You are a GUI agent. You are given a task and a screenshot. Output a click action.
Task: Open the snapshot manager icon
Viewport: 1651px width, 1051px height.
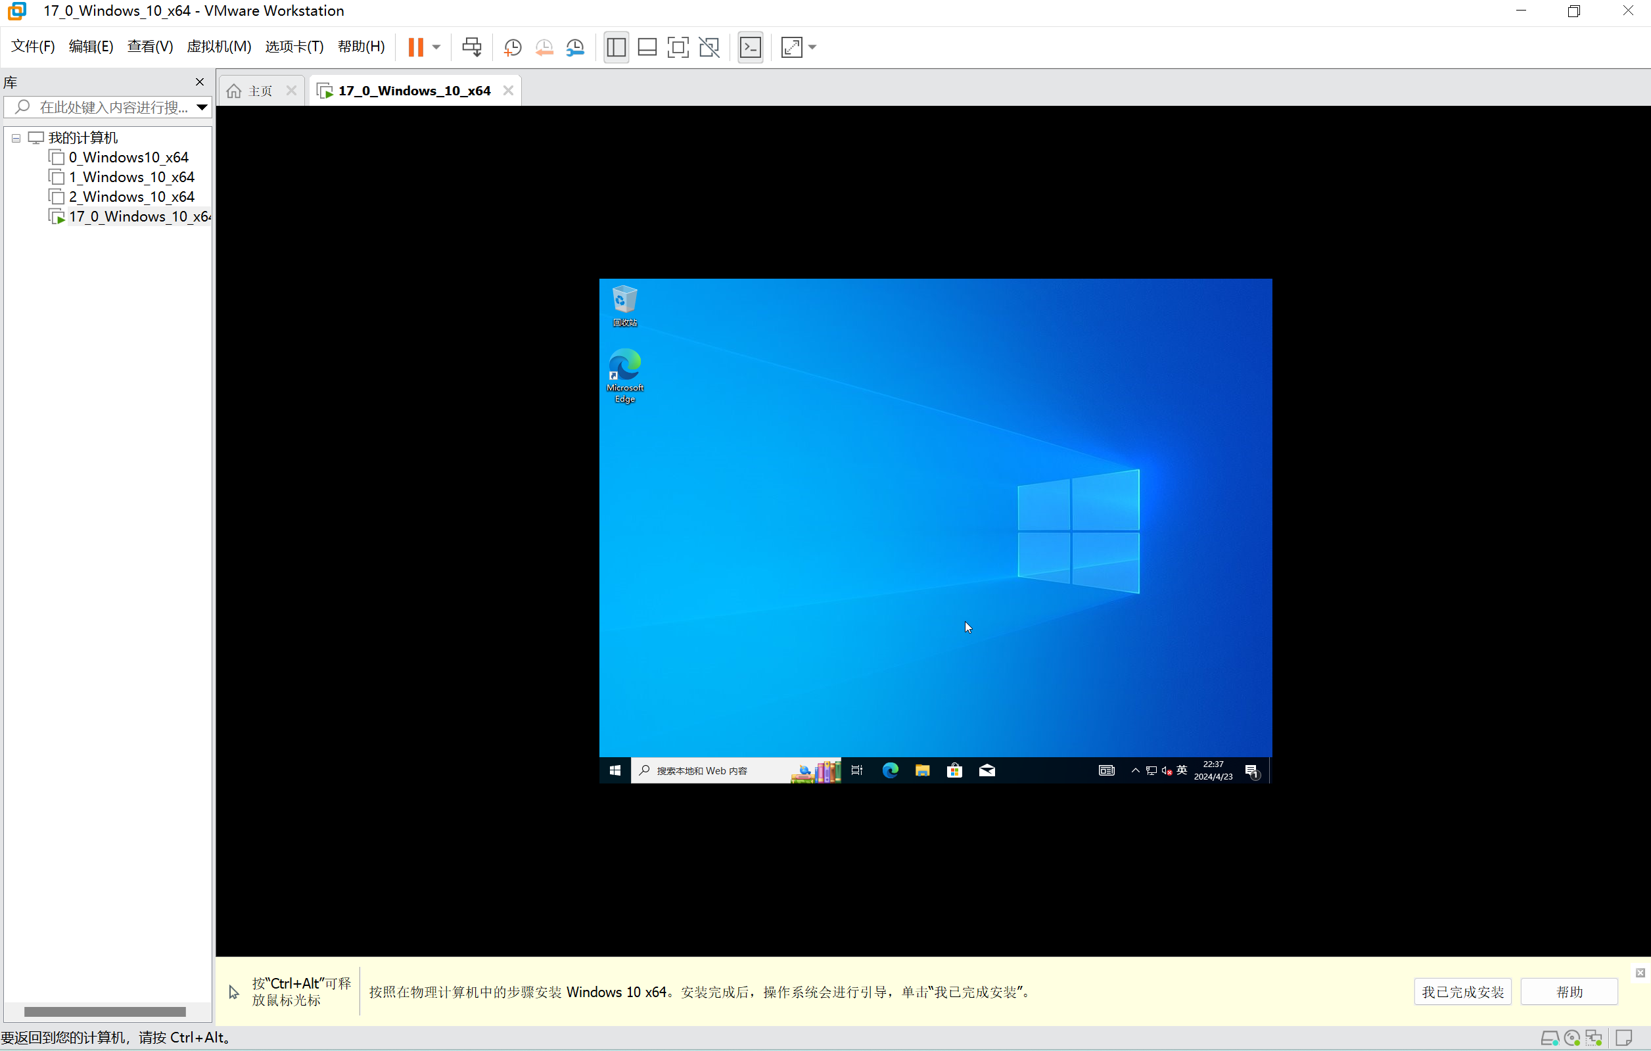(x=575, y=47)
